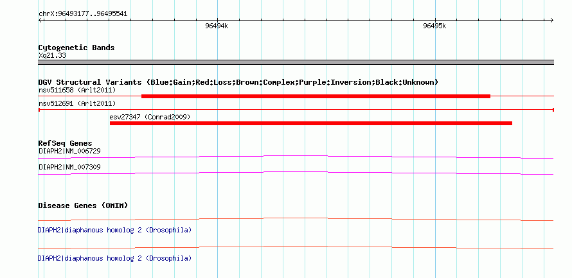
Task: Click the thin red nsv512691 variant line
Action: (296, 110)
